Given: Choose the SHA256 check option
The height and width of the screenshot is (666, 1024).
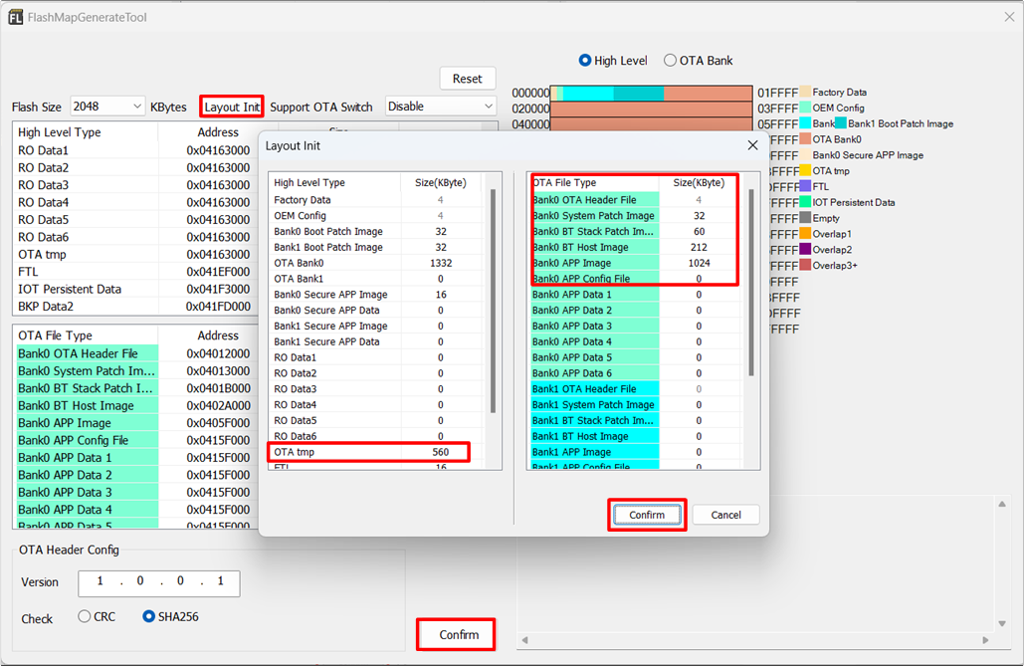Looking at the screenshot, I should tap(149, 616).
